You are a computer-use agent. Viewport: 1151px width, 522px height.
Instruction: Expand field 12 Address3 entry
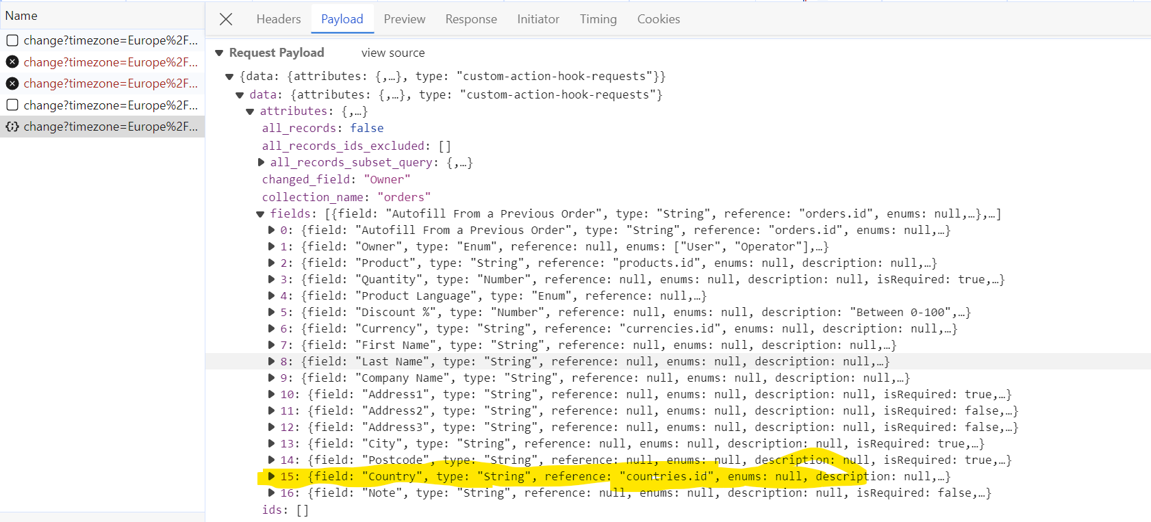point(271,427)
